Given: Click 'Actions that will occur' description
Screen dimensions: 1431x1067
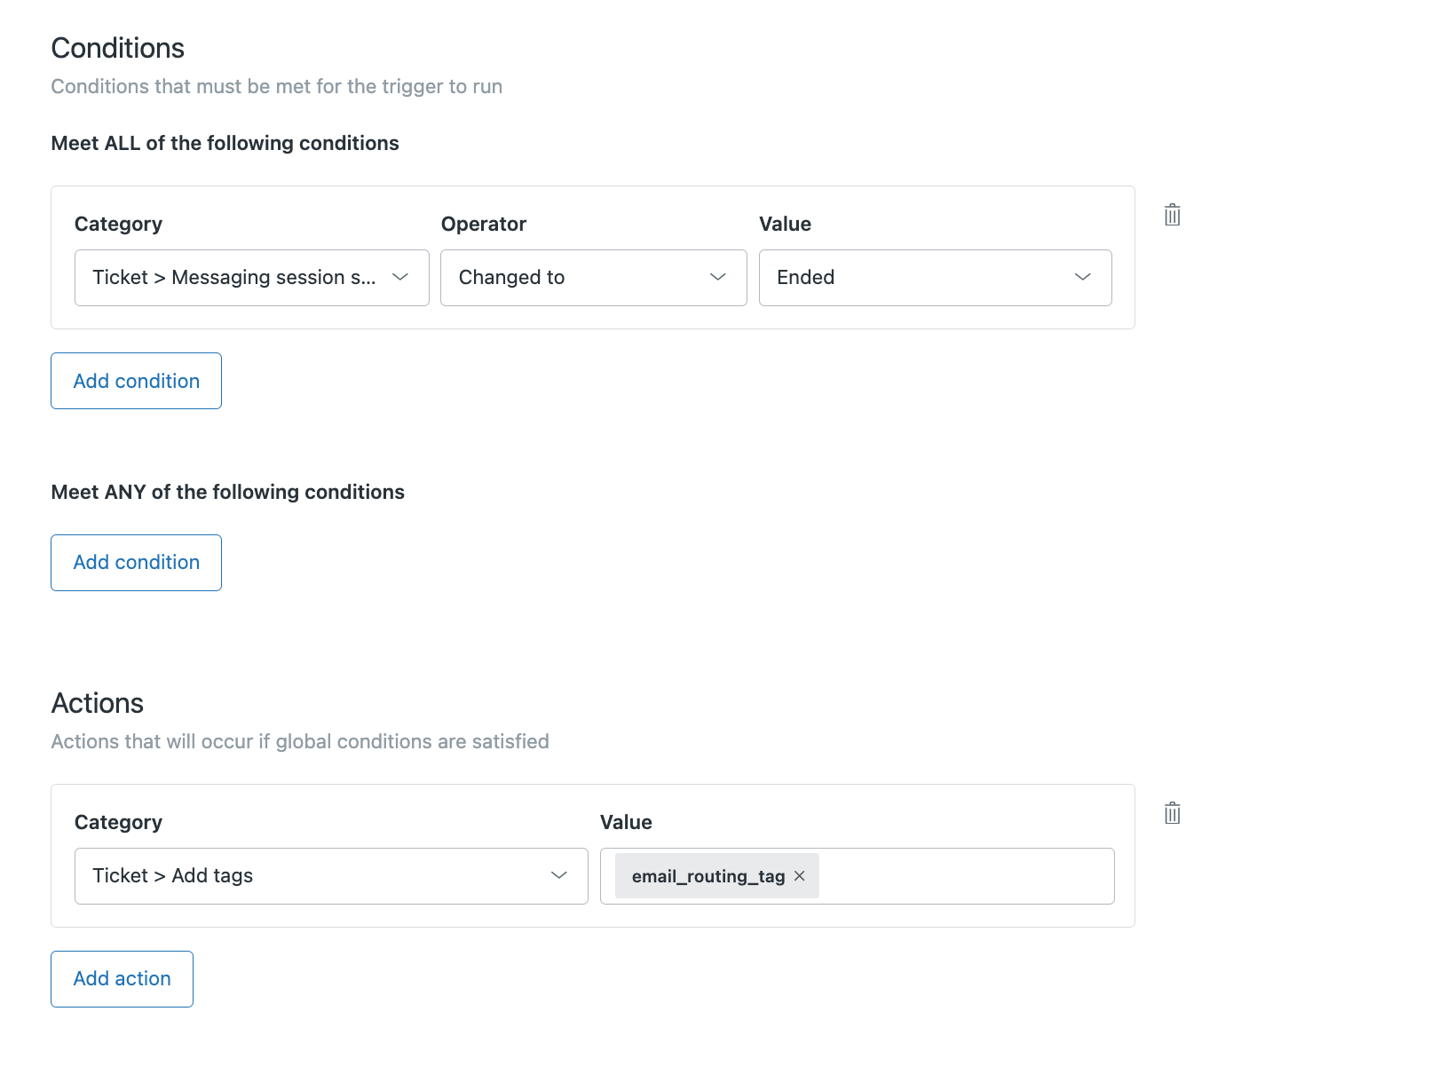Looking at the screenshot, I should [300, 741].
